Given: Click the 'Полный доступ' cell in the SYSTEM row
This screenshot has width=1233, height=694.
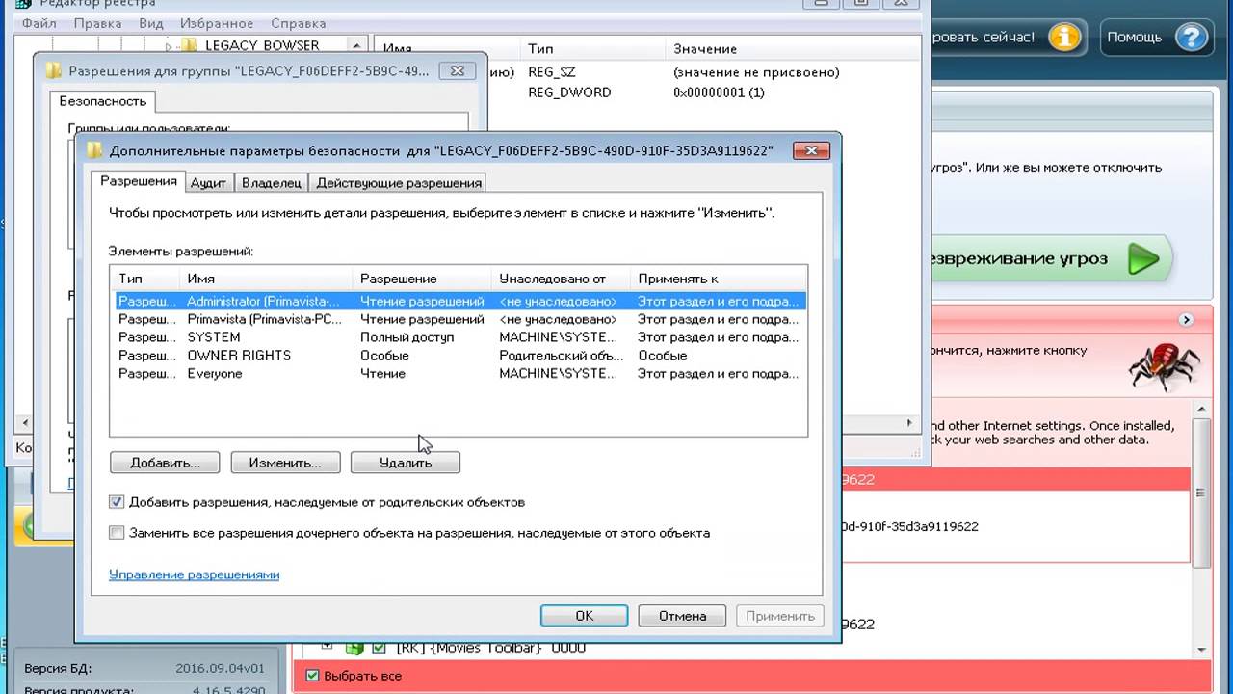Looking at the screenshot, I should pos(407,337).
